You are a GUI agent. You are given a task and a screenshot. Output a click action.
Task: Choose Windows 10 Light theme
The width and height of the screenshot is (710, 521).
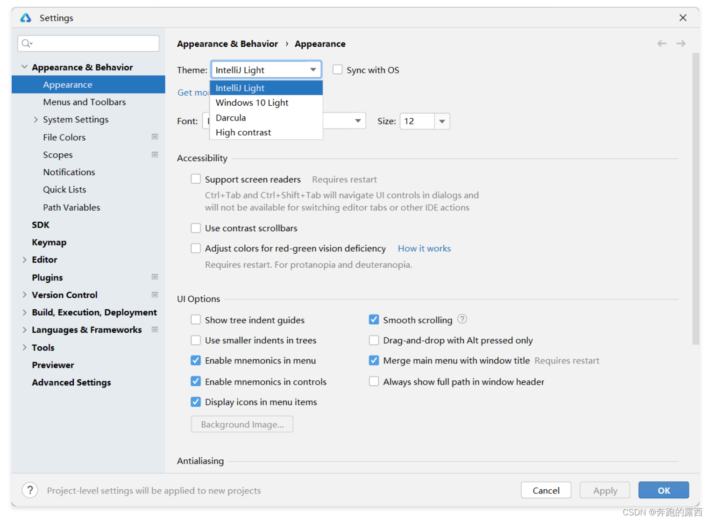point(266,103)
